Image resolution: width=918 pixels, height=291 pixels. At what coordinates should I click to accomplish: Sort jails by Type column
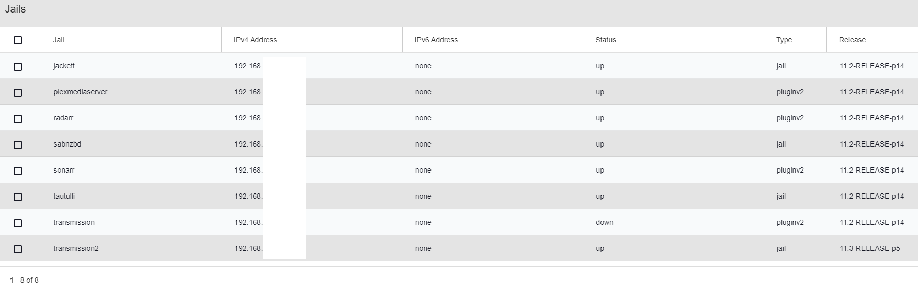[784, 40]
